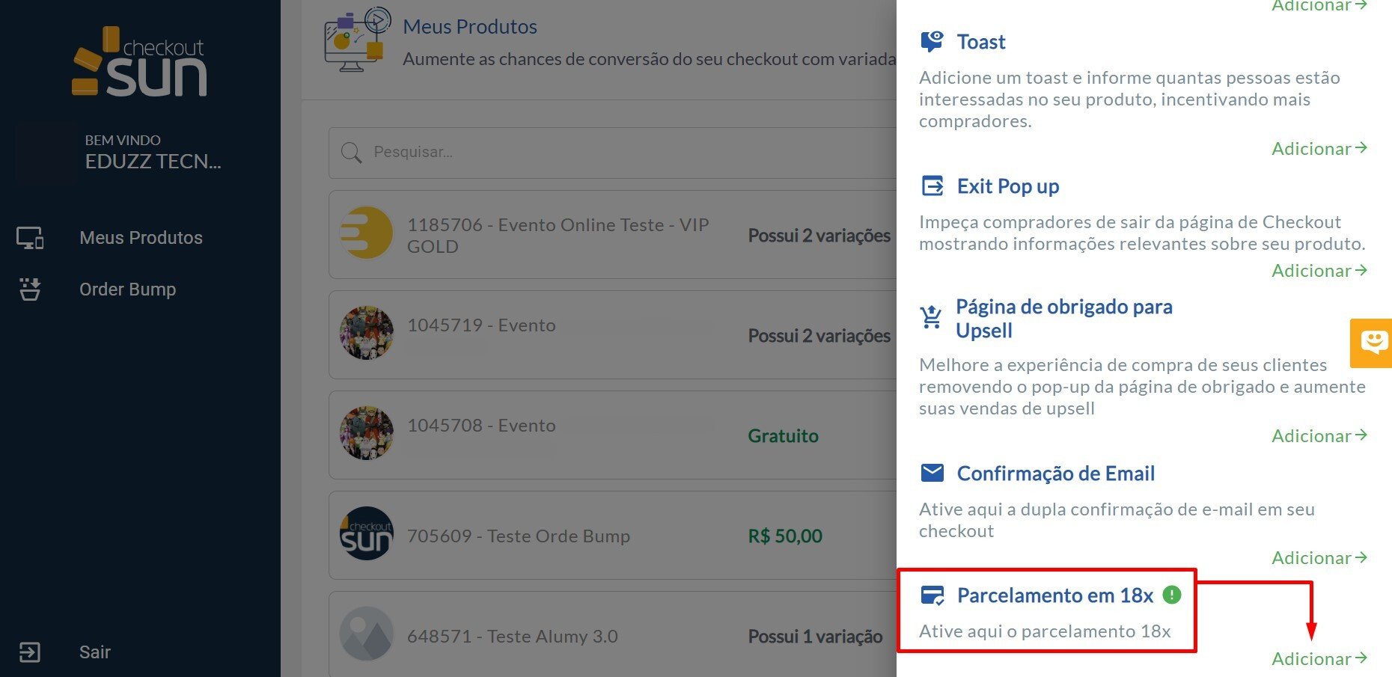Click the Checkout Sun logo
1392x677 pixels.
click(x=140, y=63)
